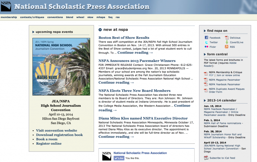
Task: Click Join or renew online link
Action: (x=228, y=75)
